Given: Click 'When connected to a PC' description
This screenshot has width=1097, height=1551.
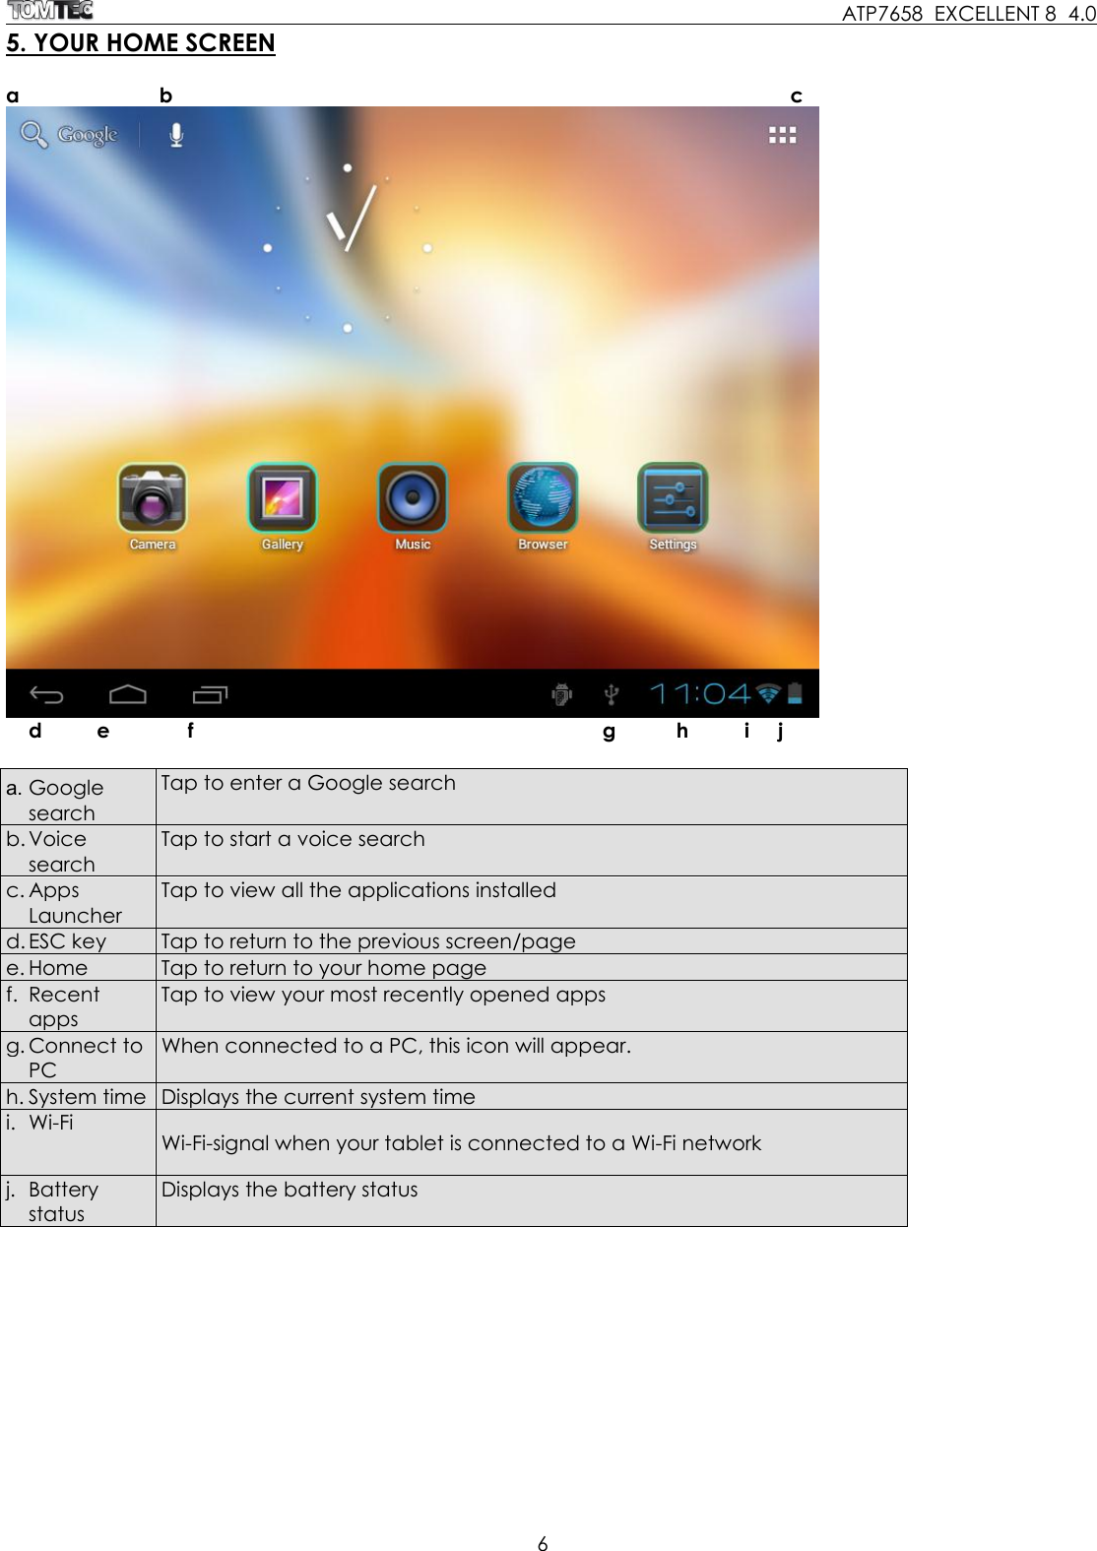Looking at the screenshot, I should pos(397,1046).
